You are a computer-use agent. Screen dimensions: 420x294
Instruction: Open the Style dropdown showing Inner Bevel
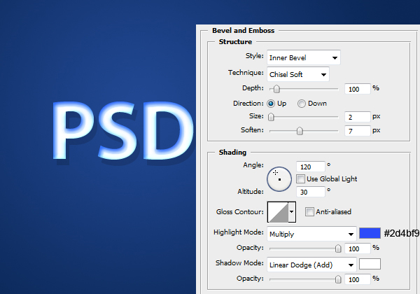304,57
